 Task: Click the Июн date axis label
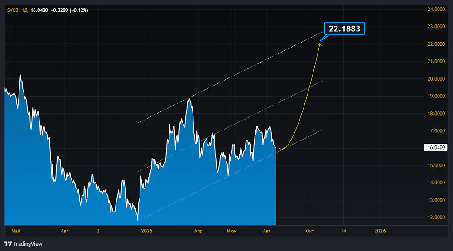(x=231, y=231)
